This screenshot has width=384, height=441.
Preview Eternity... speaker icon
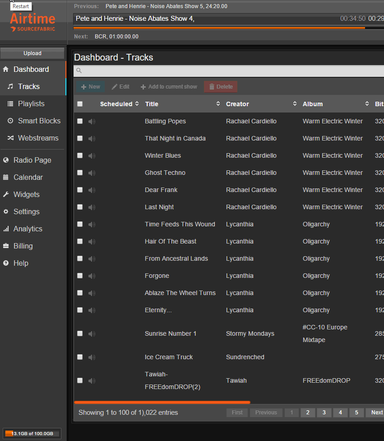tap(92, 310)
